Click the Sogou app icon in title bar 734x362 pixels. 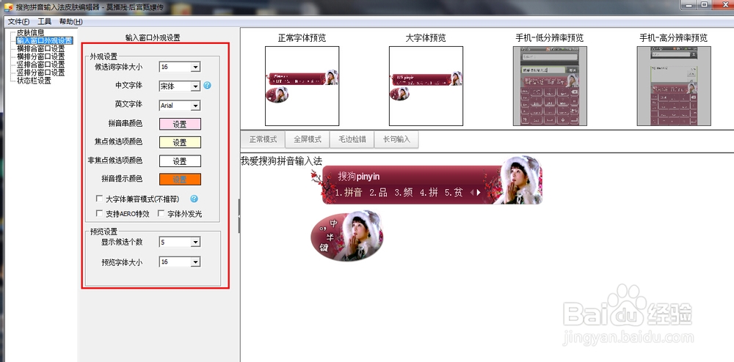[x=8, y=7]
